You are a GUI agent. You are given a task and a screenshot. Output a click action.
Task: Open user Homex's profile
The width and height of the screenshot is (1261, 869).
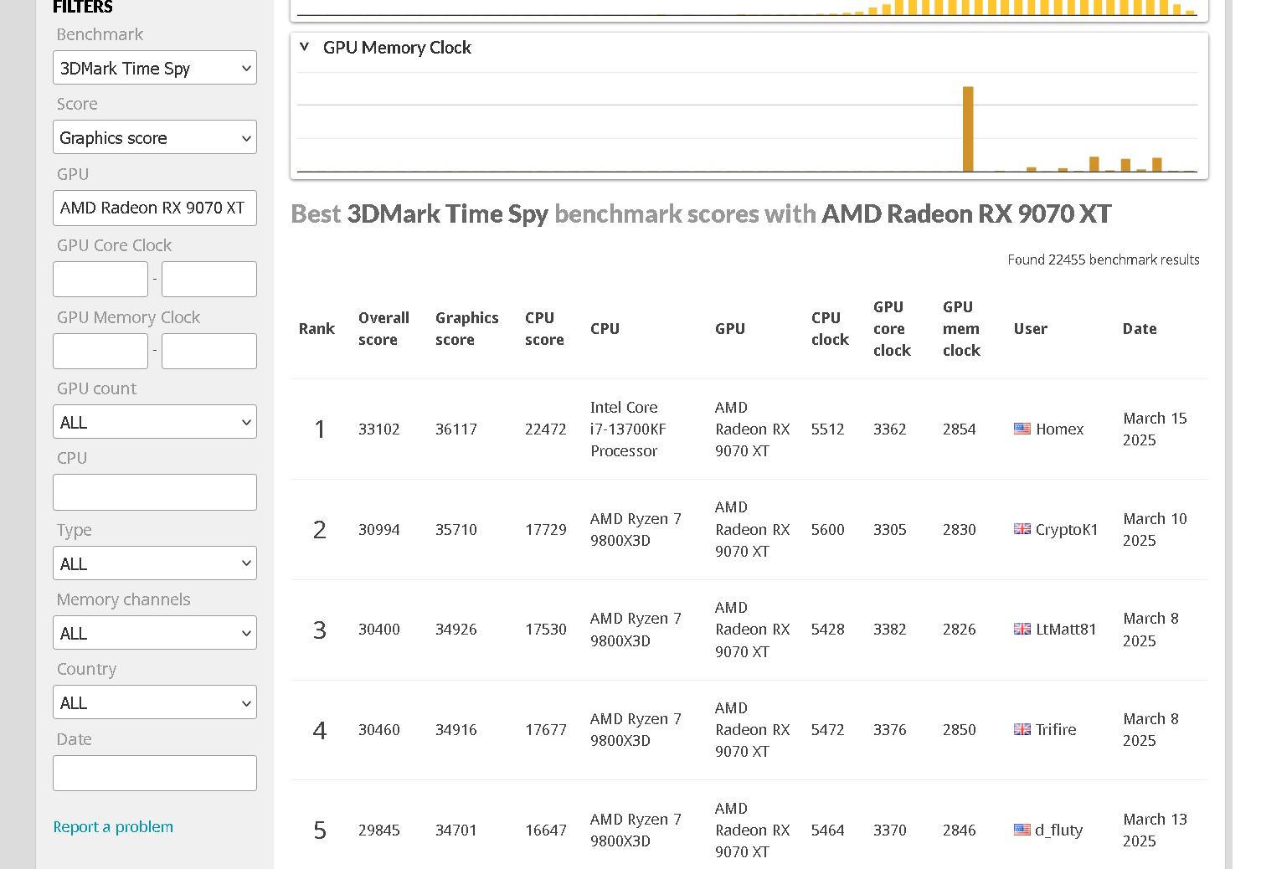(1060, 429)
